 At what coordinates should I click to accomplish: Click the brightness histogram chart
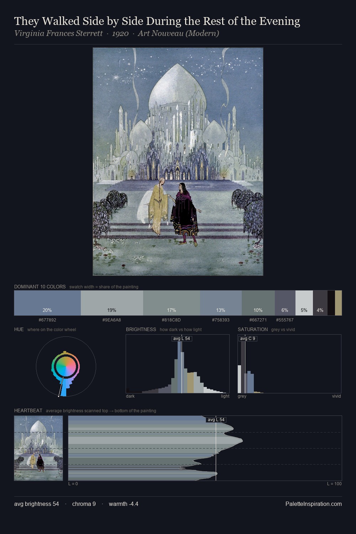pyautogui.click(x=178, y=364)
